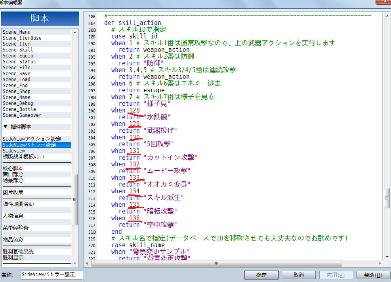The height and width of the screenshot is (282, 391).
Task: Open the 窗口部分 script entry
Action: click(x=37, y=175)
